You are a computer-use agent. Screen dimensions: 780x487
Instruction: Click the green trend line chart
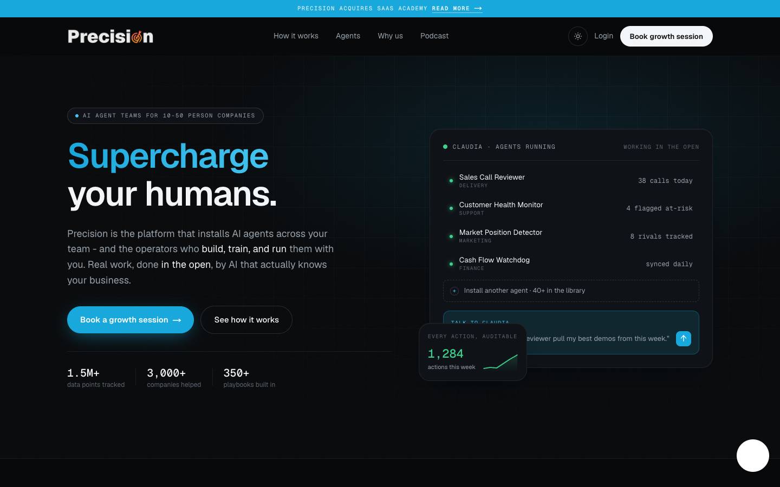pos(500,361)
